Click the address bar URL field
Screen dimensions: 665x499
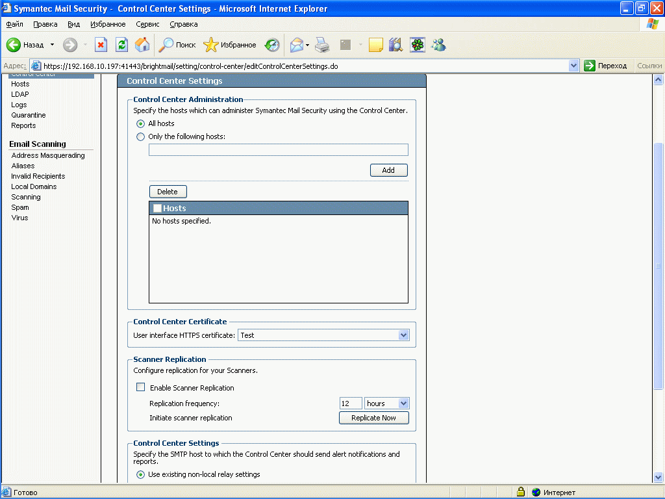click(x=304, y=66)
